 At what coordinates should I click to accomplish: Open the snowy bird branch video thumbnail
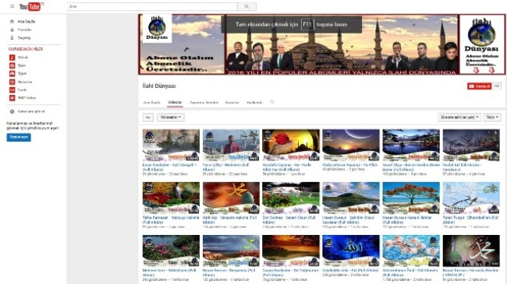tap(471, 198)
